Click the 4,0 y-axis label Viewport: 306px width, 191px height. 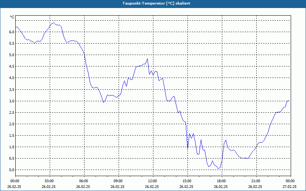point(12,78)
